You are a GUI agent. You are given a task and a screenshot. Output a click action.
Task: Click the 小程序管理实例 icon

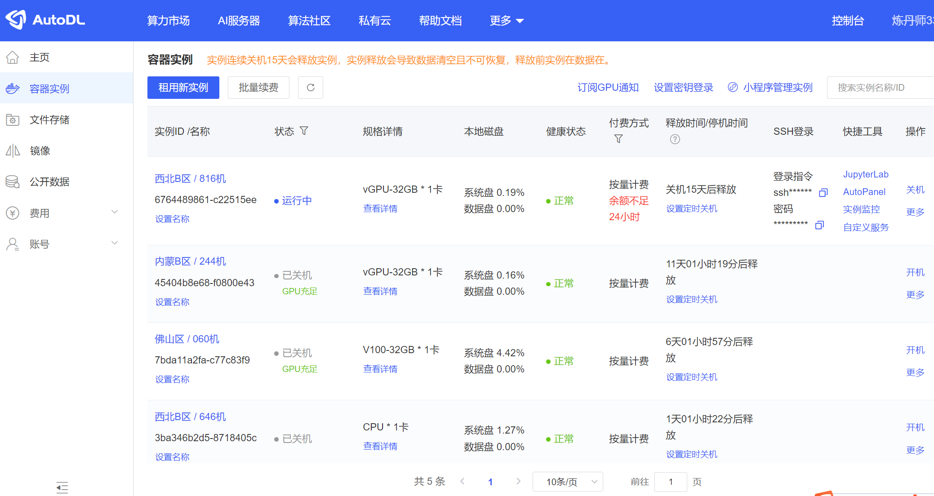pos(733,88)
